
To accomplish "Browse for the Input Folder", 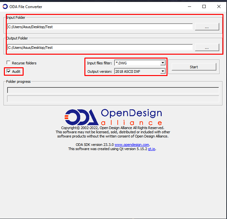I will 207,27.
